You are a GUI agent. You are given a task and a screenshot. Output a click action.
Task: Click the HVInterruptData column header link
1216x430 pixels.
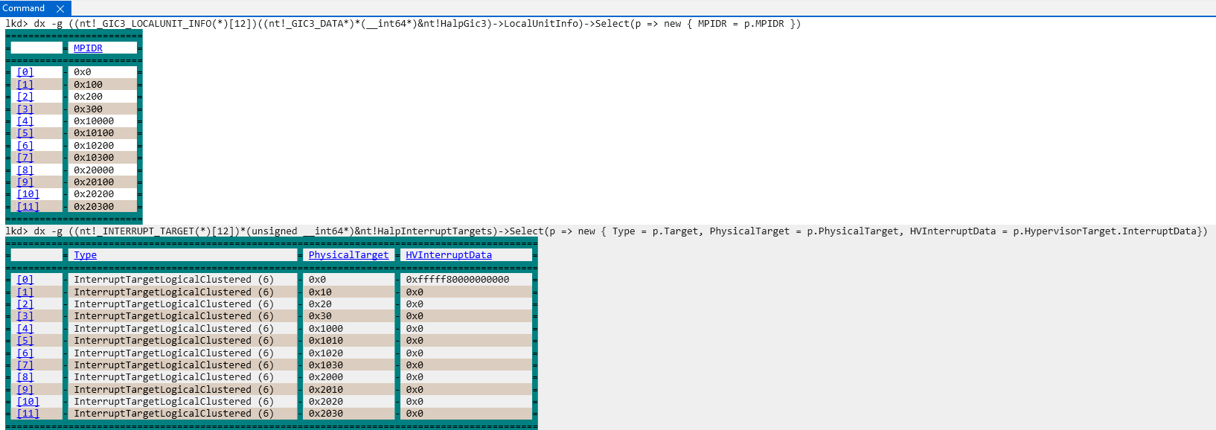click(x=448, y=255)
